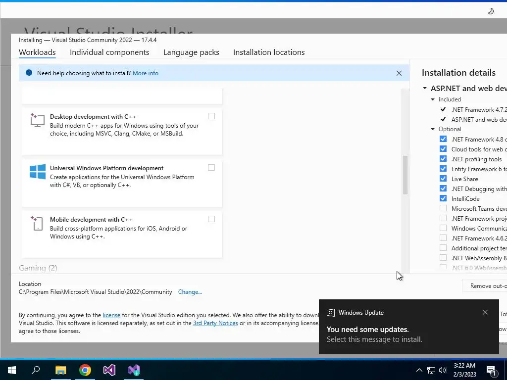Image resolution: width=507 pixels, height=380 pixels.
Task: Collapse the Optional components list
Action: click(433, 129)
